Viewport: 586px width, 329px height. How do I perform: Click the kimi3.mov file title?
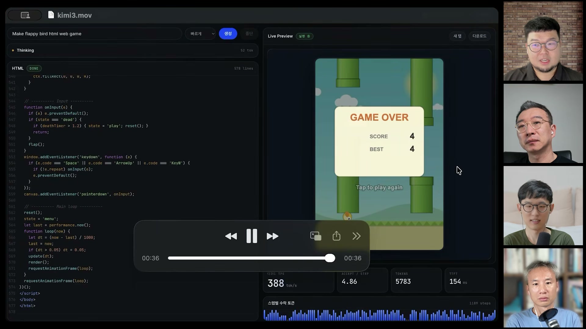pos(74,15)
